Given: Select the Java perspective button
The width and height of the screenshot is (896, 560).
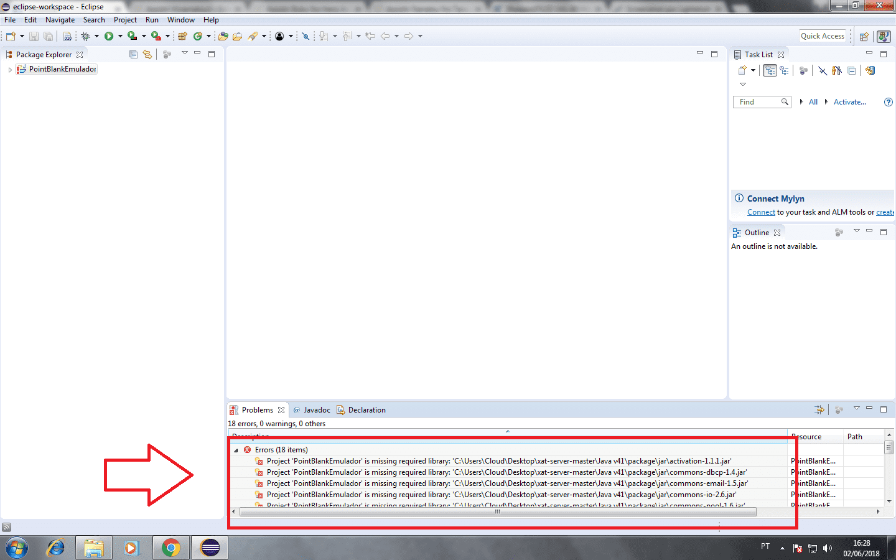Looking at the screenshot, I should pyautogui.click(x=884, y=36).
